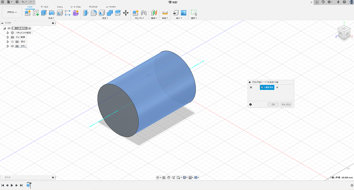This screenshot has height=190, width=354.
Task: Toggle visibility eye of ボディ folder
Action: 12,46
